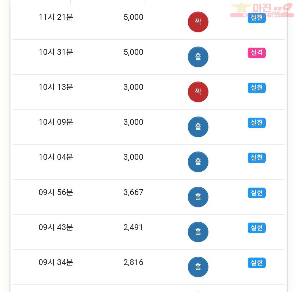This screenshot has width=297, height=292.
Task: Tap the 실현 badge in 09시 34분 row
Action: point(257,263)
